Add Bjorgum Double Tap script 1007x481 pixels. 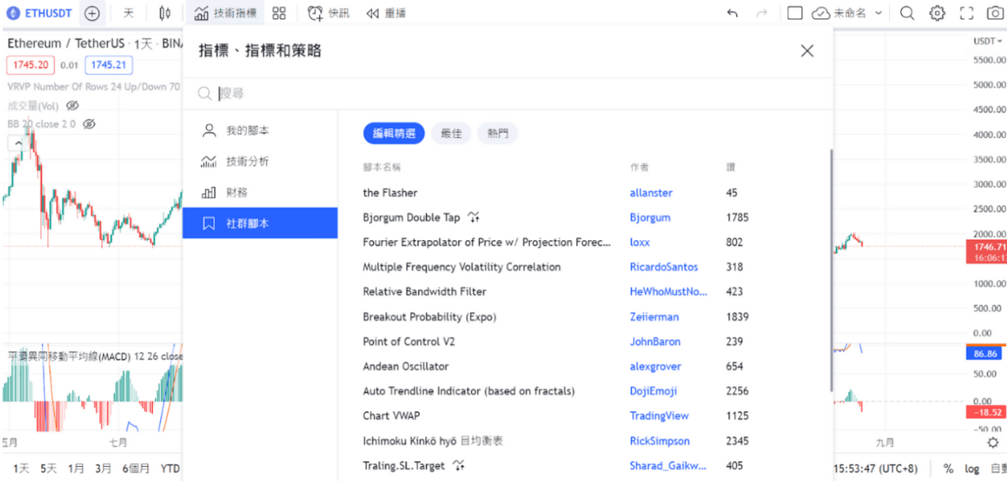click(411, 217)
